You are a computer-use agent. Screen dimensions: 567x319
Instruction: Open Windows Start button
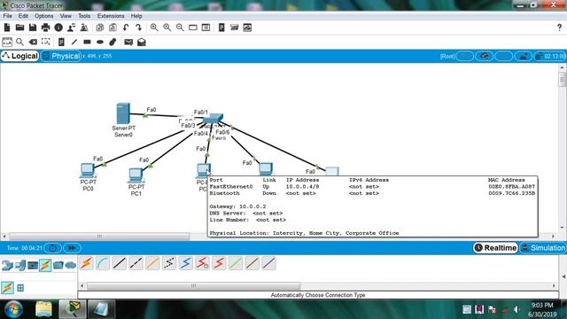tap(13, 309)
